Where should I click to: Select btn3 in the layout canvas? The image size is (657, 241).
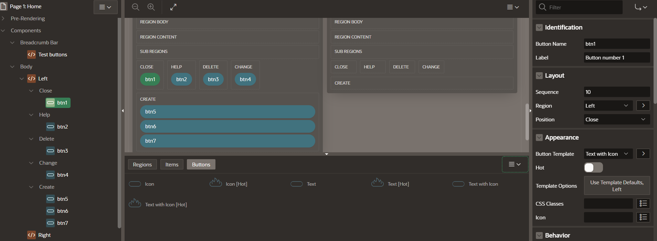pyautogui.click(x=213, y=79)
